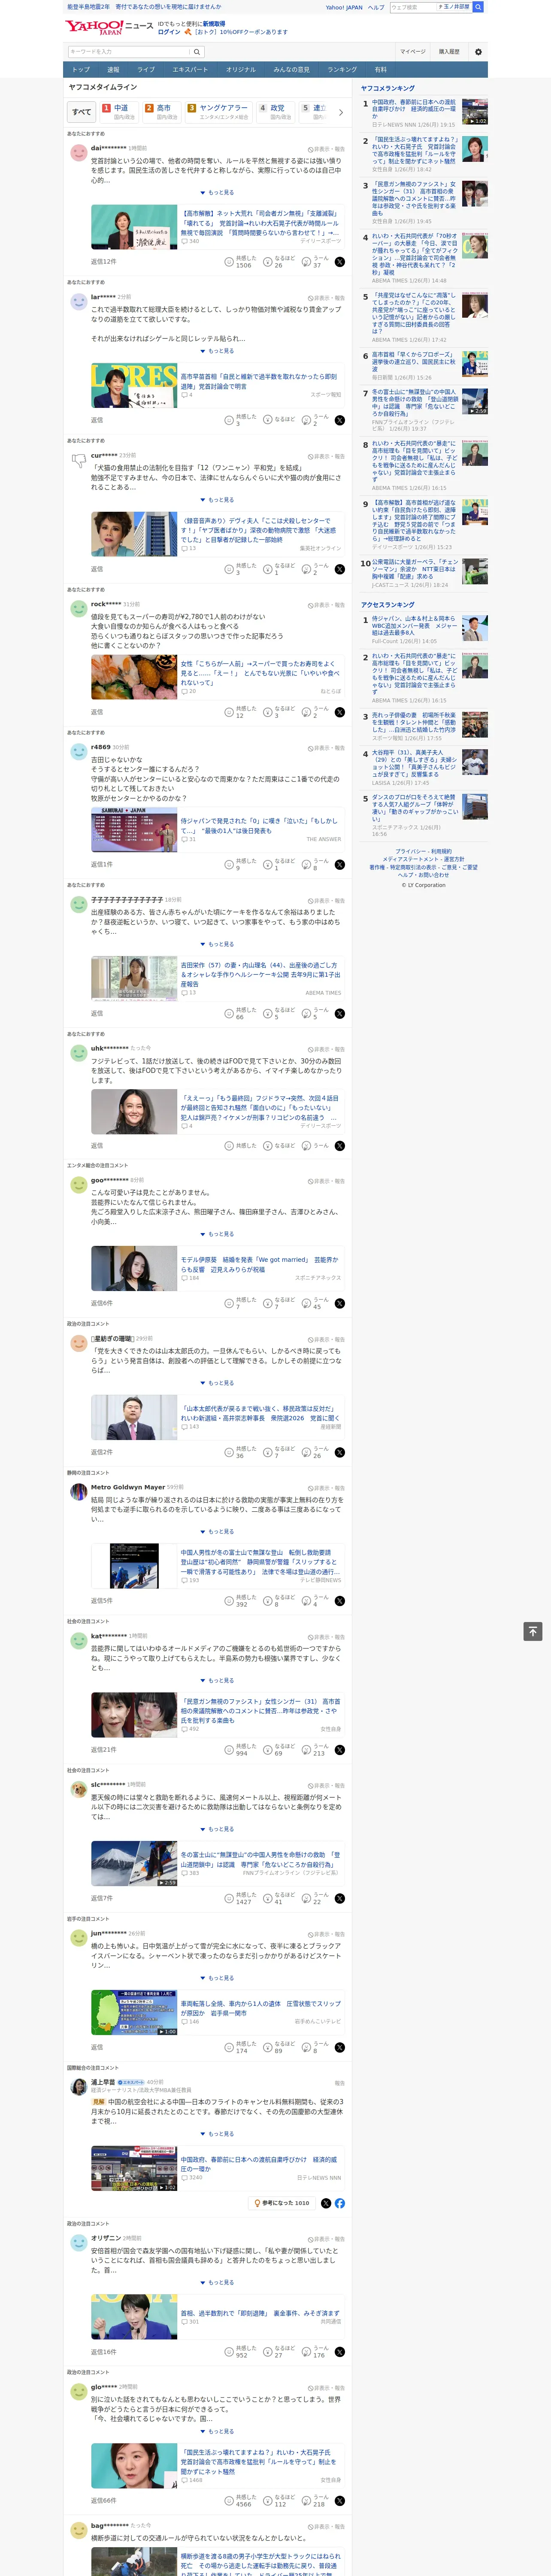Open the ランキング navigation tab
Screen dimensions: 551x2576
pyautogui.click(x=342, y=70)
